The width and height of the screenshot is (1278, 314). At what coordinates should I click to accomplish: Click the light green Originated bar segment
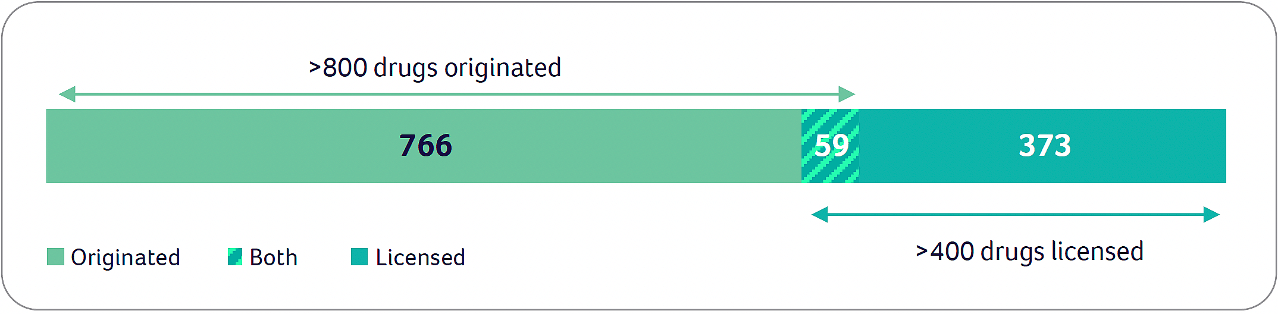tap(238, 146)
